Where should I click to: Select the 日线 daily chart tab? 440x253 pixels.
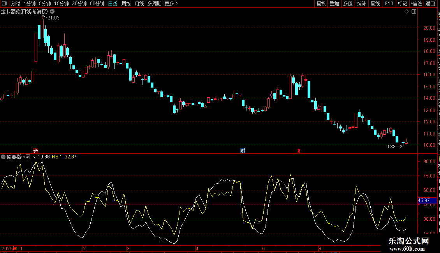coord(113,4)
